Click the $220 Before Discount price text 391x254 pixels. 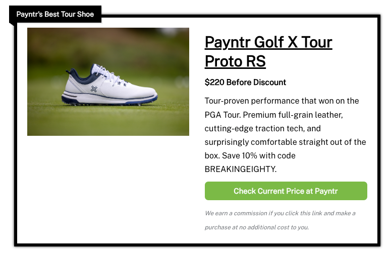[x=245, y=82]
